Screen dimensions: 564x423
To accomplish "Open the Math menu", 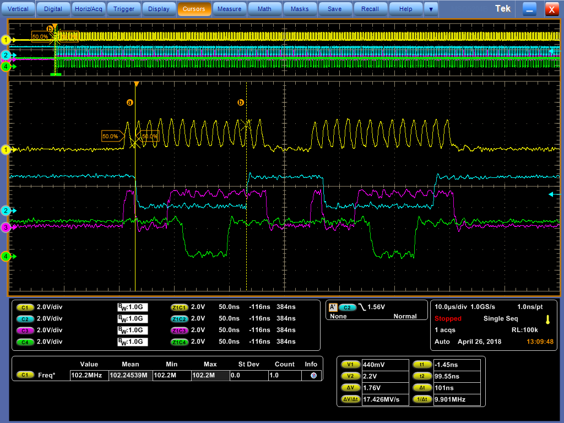I will pos(264,9).
